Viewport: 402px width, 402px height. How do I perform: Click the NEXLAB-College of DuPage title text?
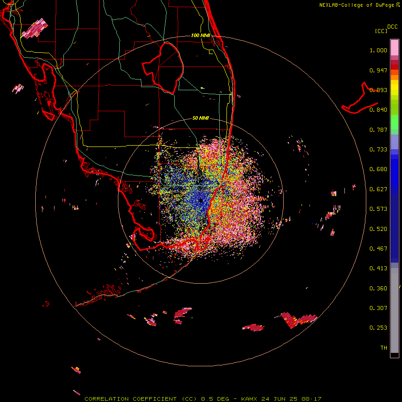coord(357,5)
